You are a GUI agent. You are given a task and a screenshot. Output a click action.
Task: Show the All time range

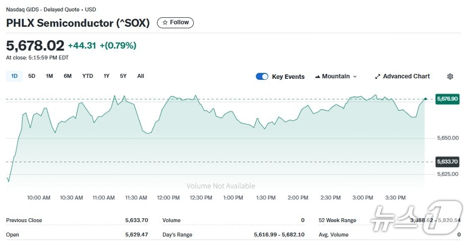141,76
